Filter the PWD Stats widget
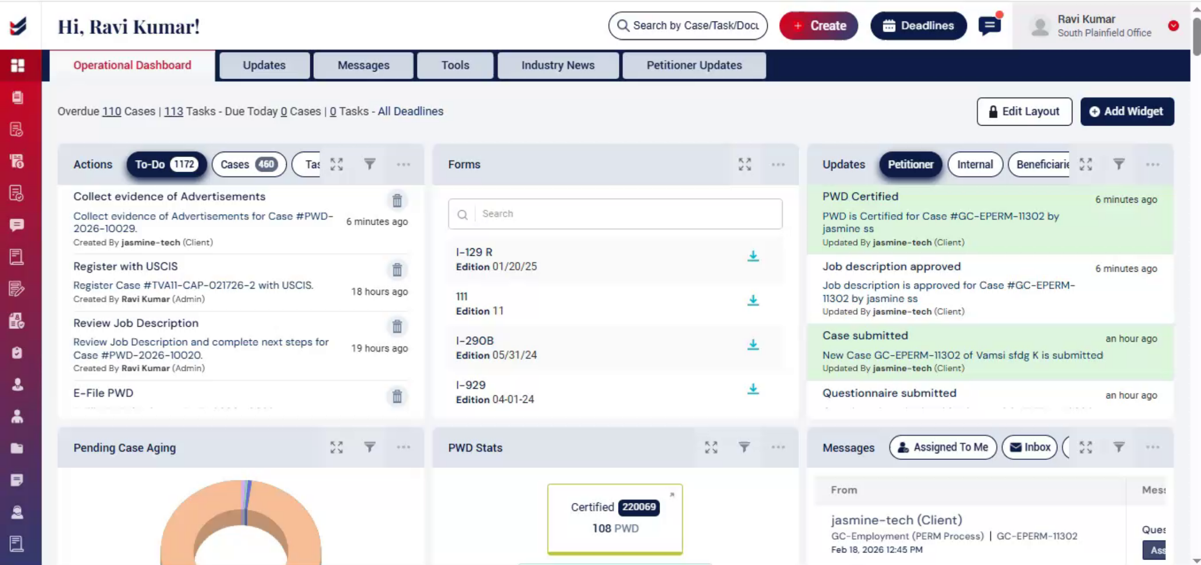Image resolution: width=1201 pixels, height=565 pixels. tap(744, 446)
